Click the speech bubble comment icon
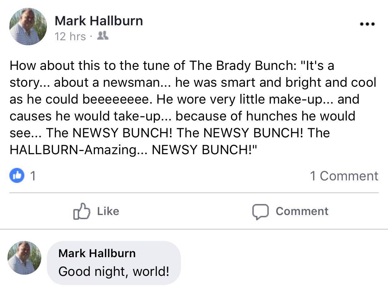 tap(261, 212)
